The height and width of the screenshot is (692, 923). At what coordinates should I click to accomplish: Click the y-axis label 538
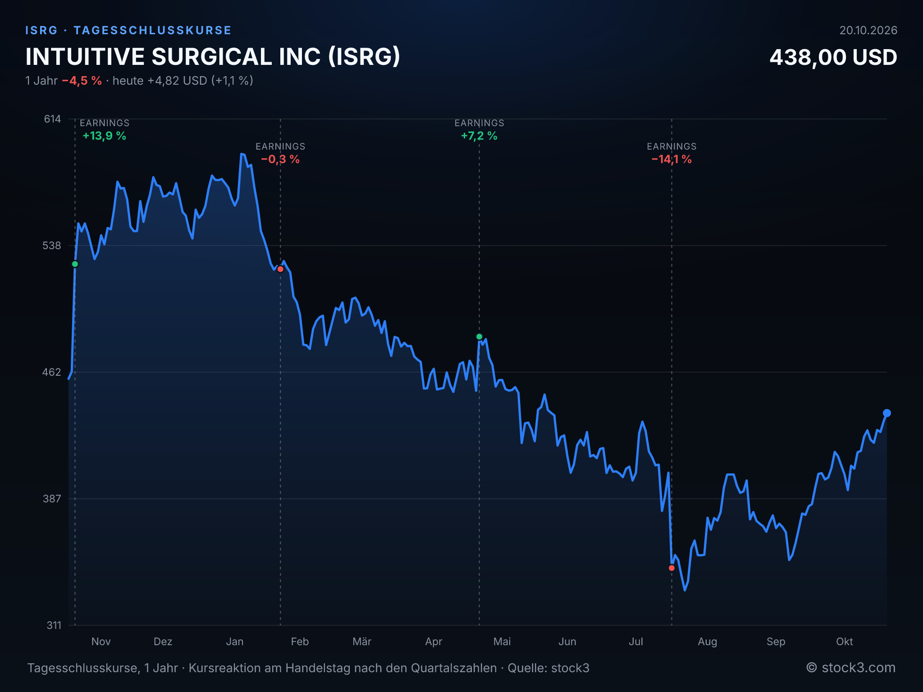(52, 246)
